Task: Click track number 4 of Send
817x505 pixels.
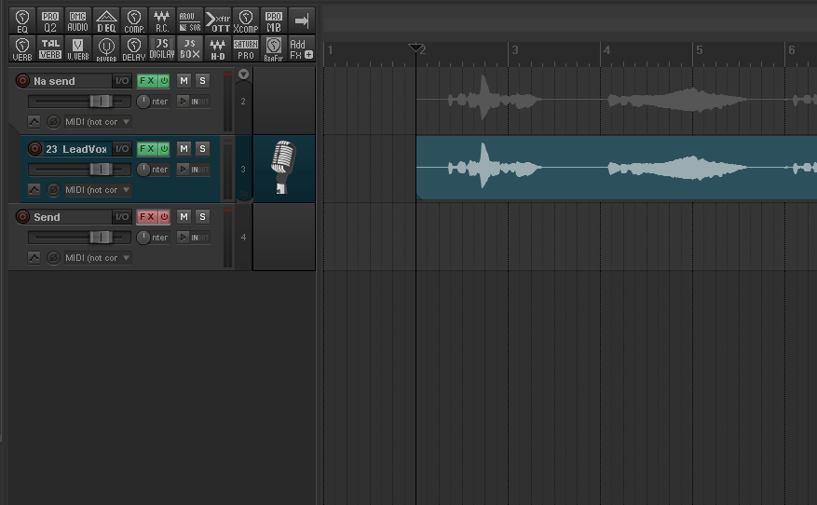Action: pyautogui.click(x=243, y=237)
